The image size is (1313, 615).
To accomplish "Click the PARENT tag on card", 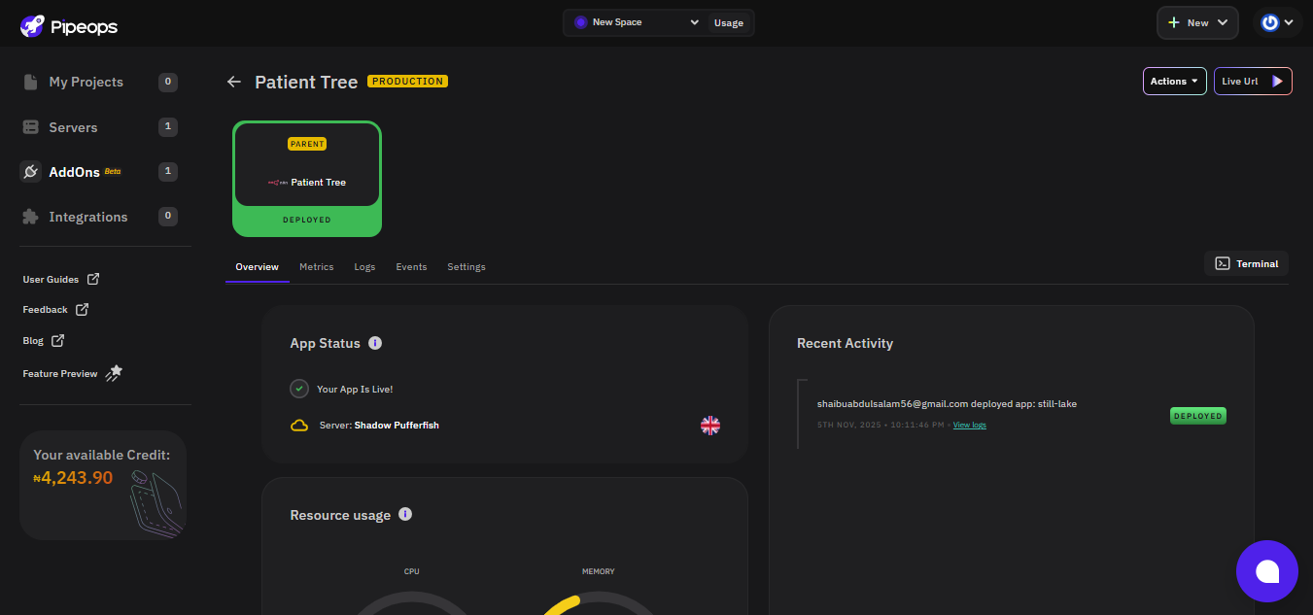I will coord(307,144).
